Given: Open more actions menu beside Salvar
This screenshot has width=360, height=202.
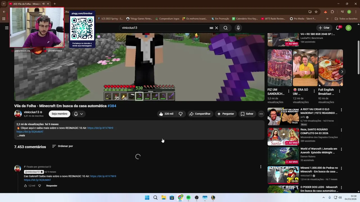Looking at the screenshot, I should 261,114.
